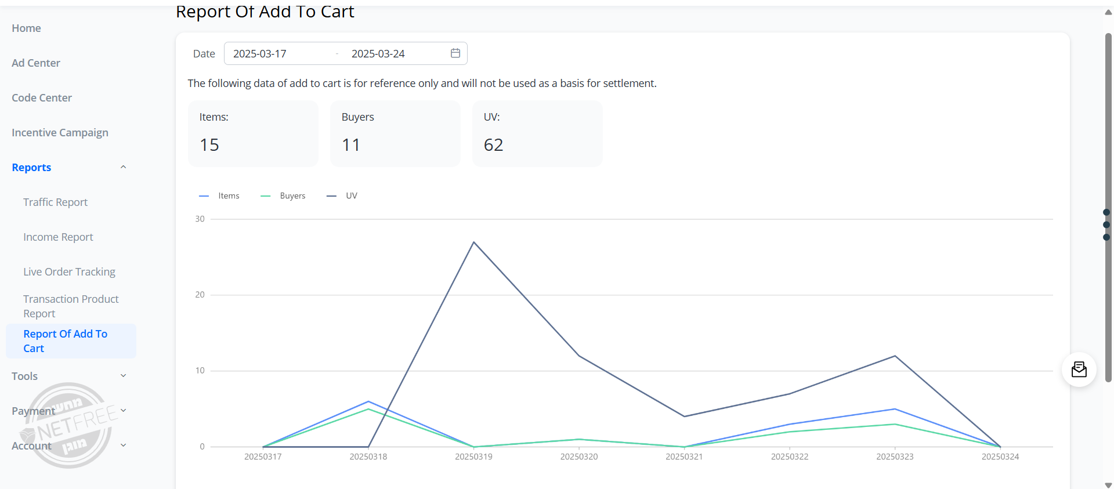Open the Income Report page
Screen dimensions: 1114x489
(58, 237)
